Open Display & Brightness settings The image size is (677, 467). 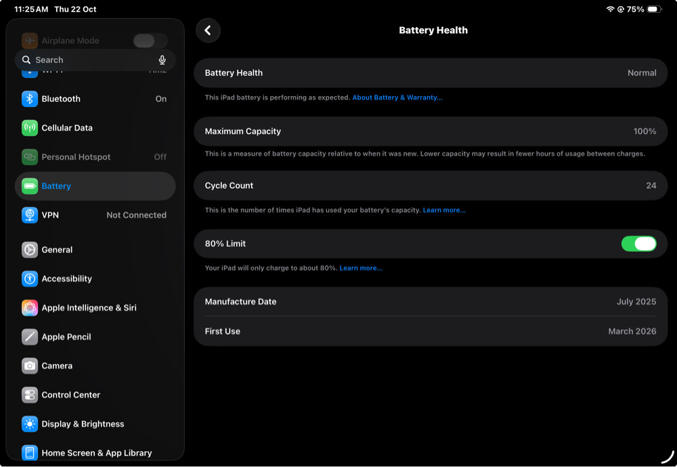[95, 424]
